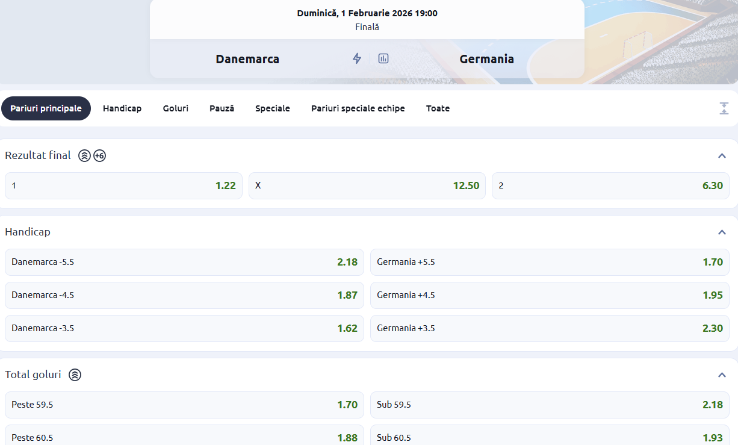Open match statistics chart icon
The image size is (738, 445).
tap(383, 58)
